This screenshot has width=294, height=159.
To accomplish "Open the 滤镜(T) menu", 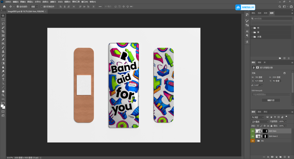I will 53,2.
